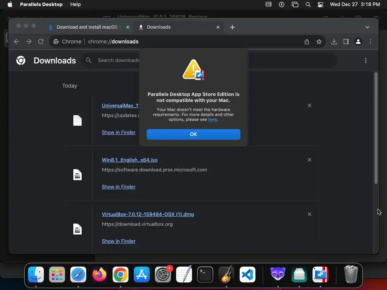Open the Chrome profile icon
The height and width of the screenshot is (290, 387).
coord(358,42)
